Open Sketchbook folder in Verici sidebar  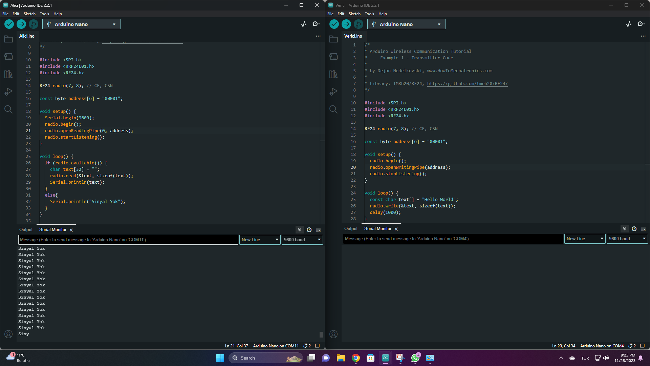(x=333, y=39)
